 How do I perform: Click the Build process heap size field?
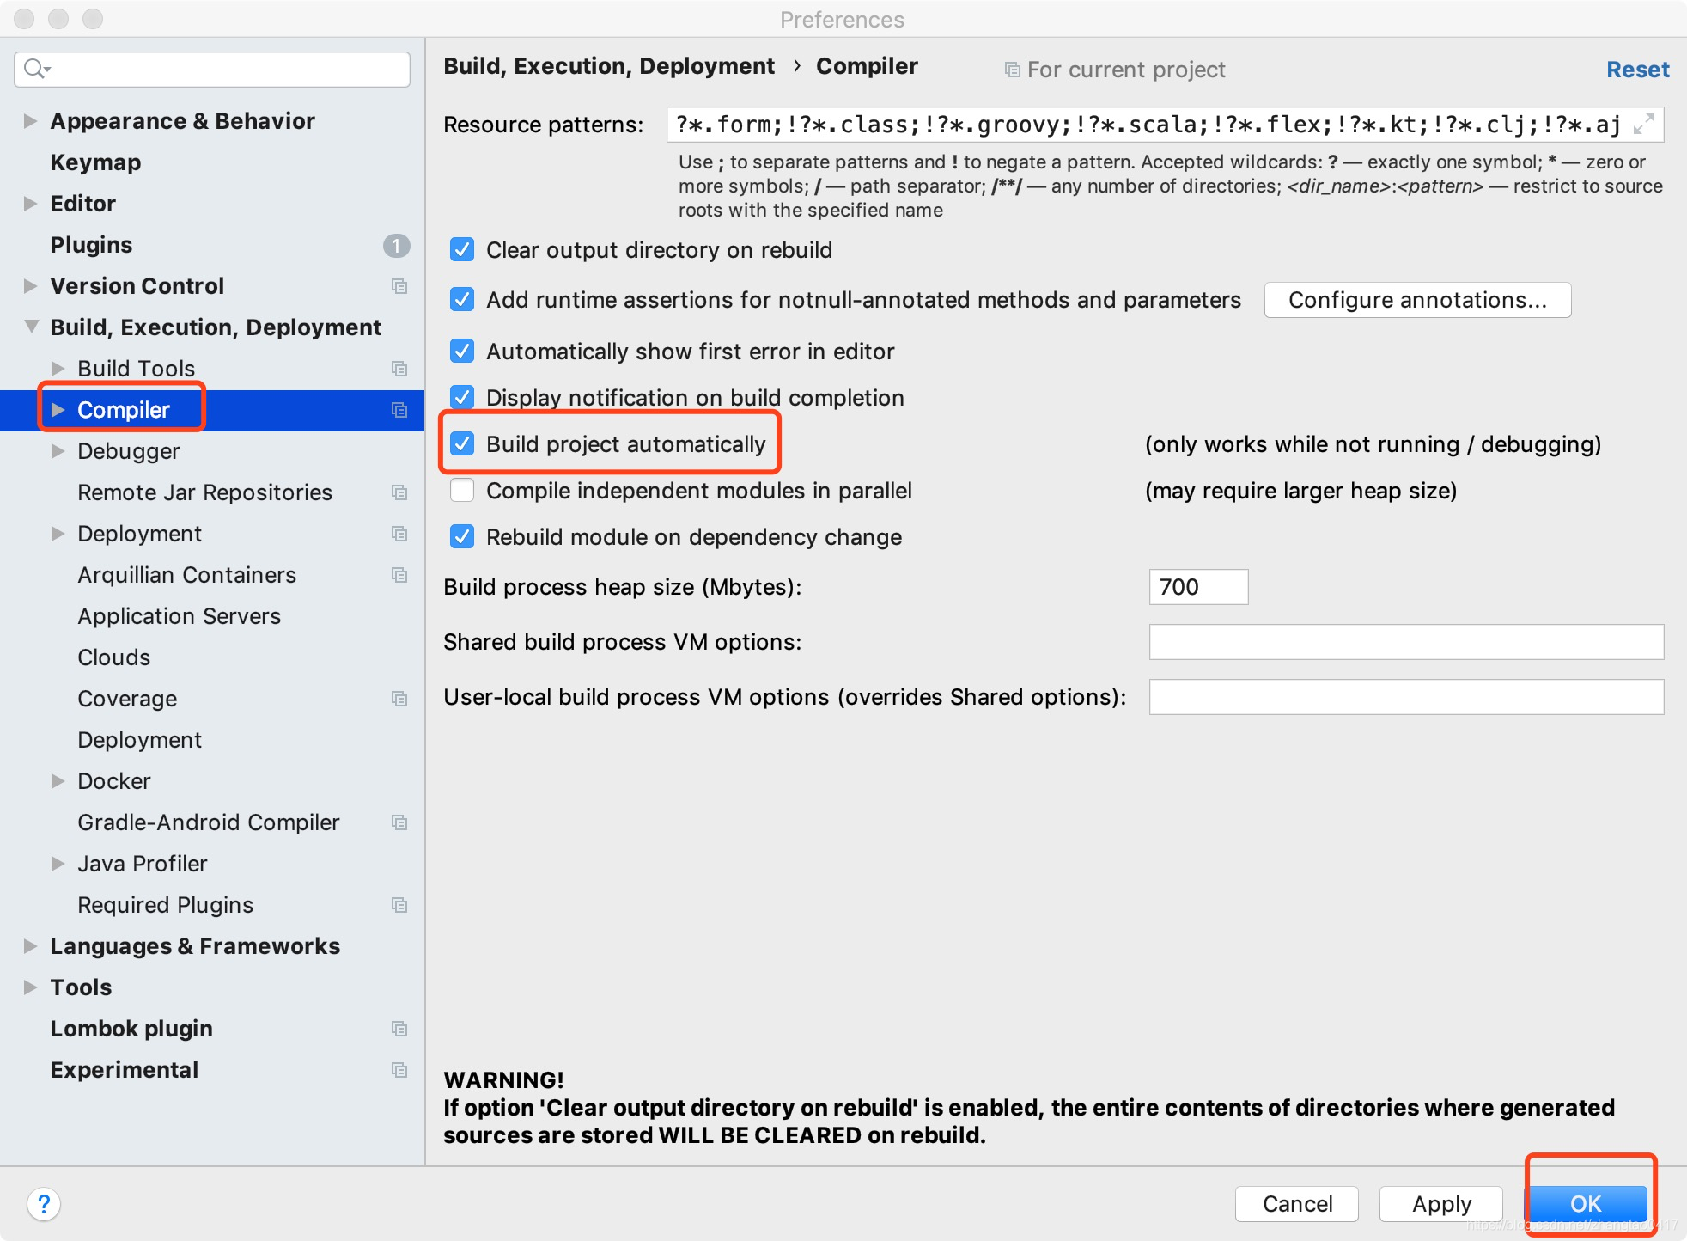click(x=1198, y=587)
